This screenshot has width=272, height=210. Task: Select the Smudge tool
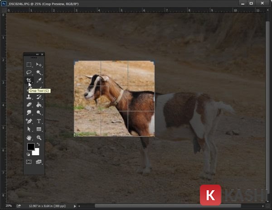tap(29, 113)
